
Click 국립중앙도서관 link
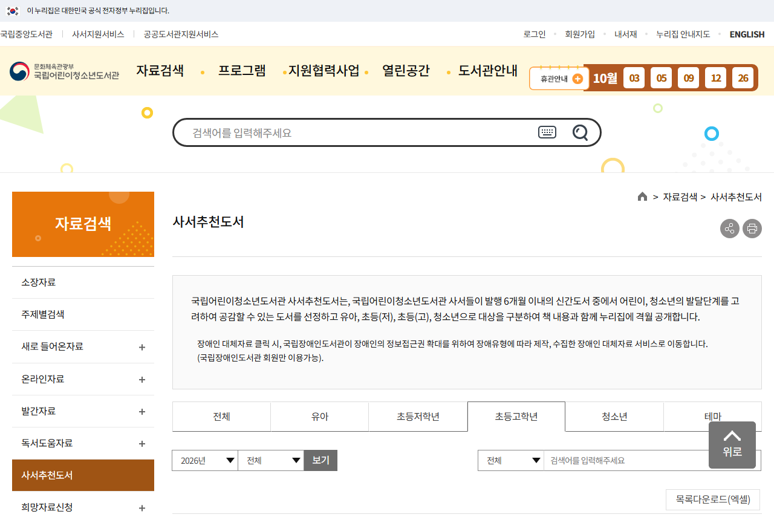coord(26,34)
